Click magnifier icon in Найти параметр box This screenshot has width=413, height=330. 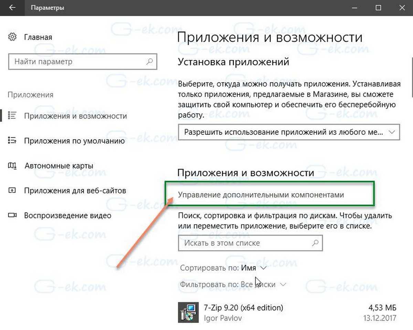(x=149, y=62)
